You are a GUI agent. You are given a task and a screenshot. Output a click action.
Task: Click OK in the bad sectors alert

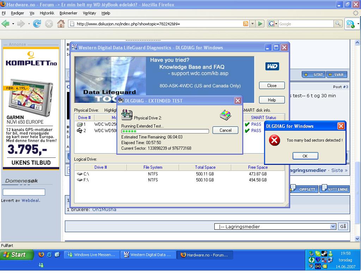click(305, 156)
